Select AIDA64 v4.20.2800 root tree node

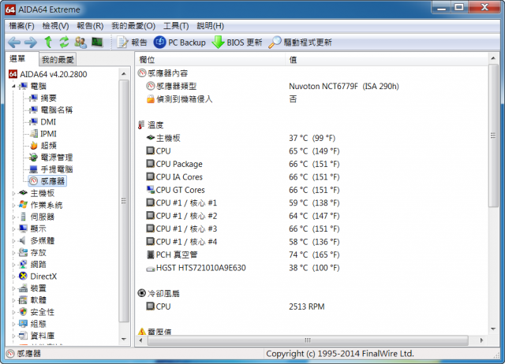coord(47,74)
